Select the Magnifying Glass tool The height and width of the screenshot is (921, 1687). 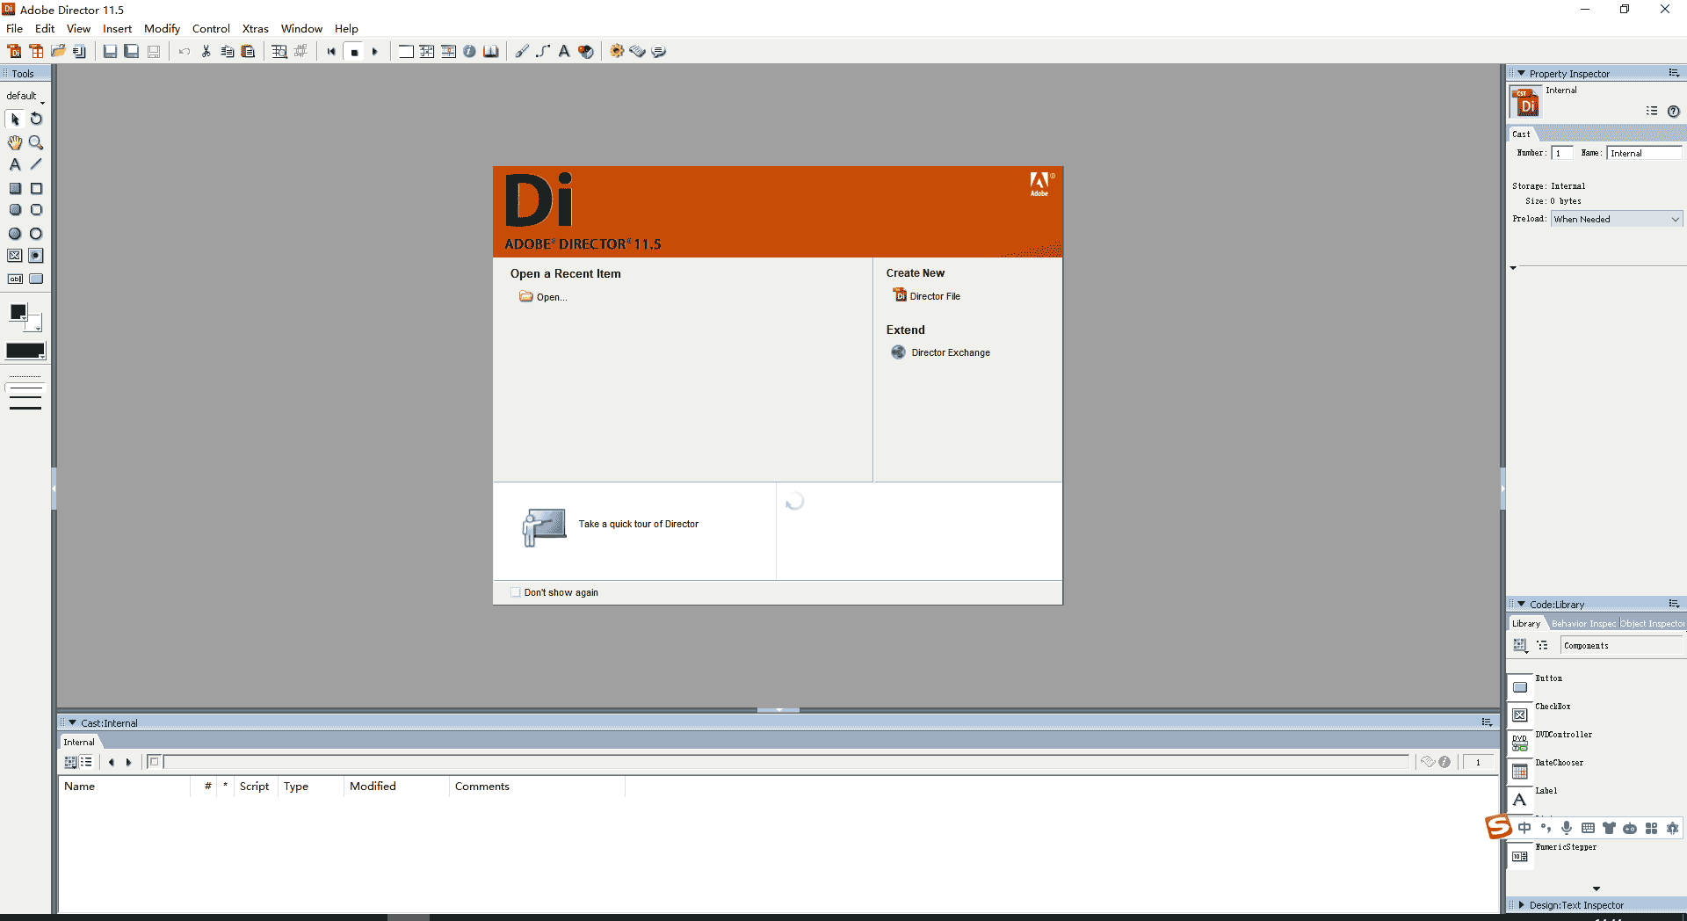click(36, 141)
